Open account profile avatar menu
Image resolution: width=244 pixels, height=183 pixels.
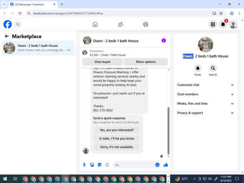[233, 24]
